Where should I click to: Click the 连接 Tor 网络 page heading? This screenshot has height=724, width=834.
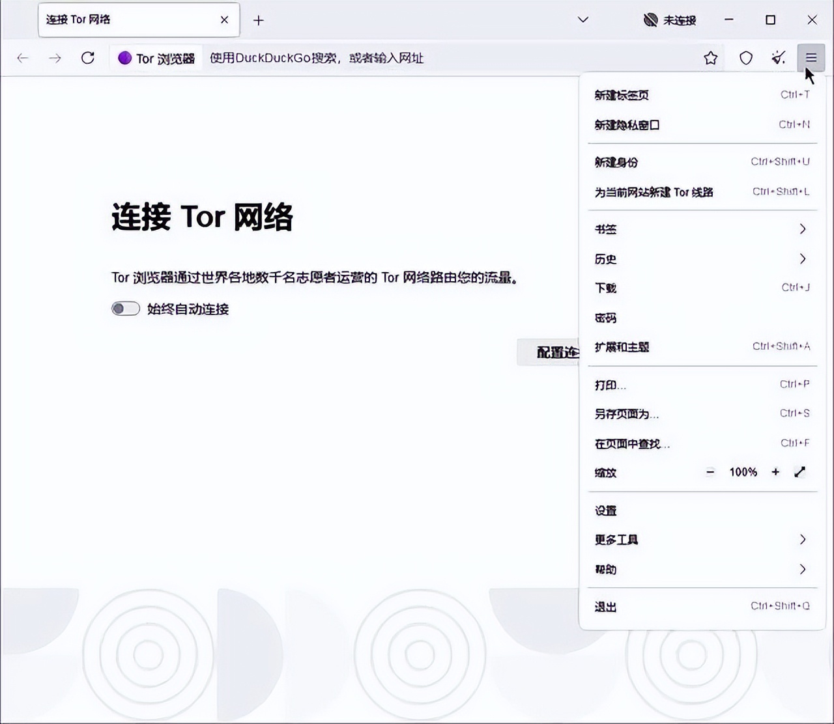tap(202, 217)
